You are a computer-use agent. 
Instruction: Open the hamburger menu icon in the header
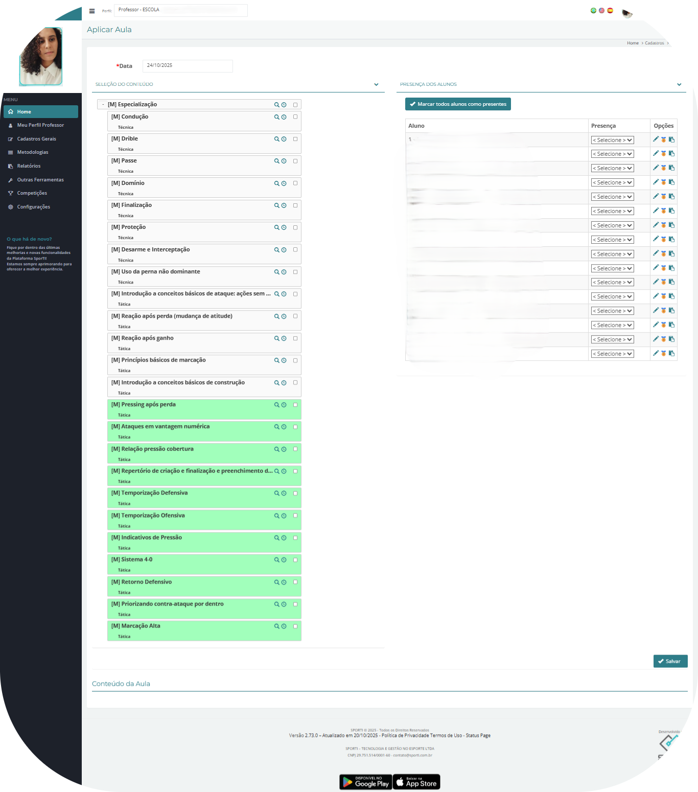coord(92,11)
